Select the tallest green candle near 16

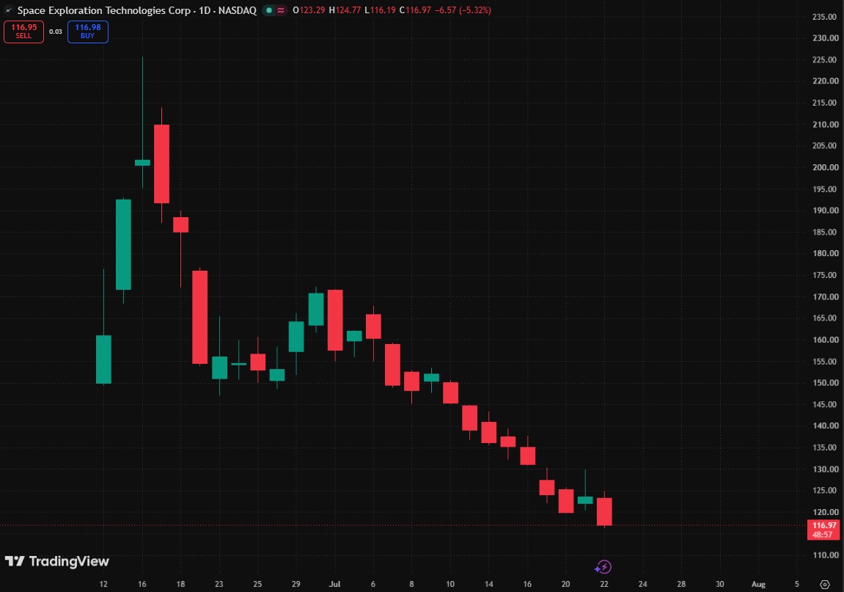click(x=123, y=244)
